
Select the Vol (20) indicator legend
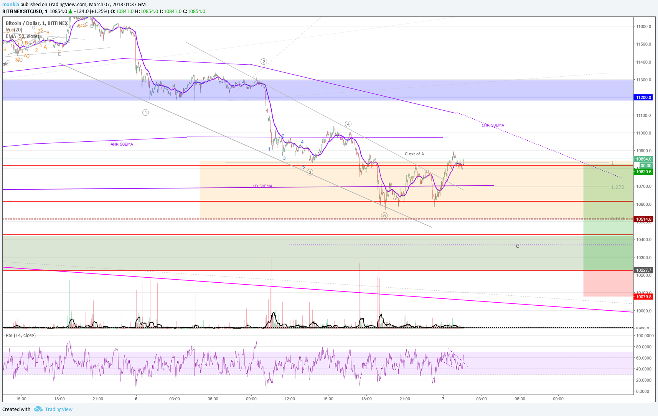click(14, 29)
